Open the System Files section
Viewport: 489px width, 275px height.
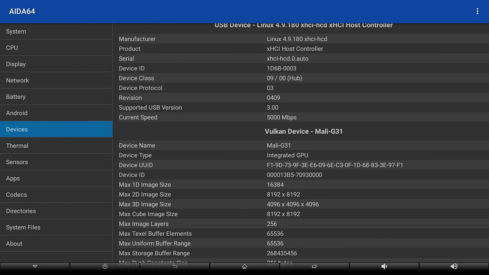pyautogui.click(x=56, y=227)
